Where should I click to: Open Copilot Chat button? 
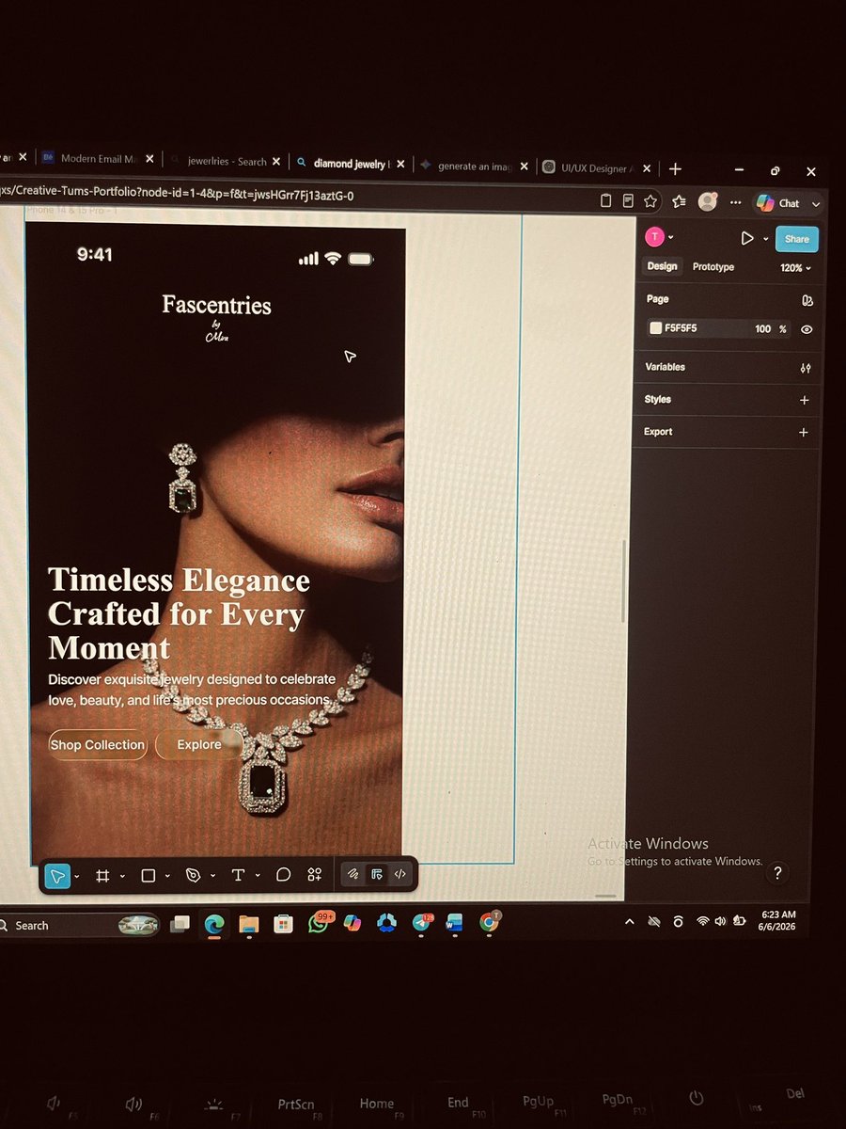[x=778, y=202]
